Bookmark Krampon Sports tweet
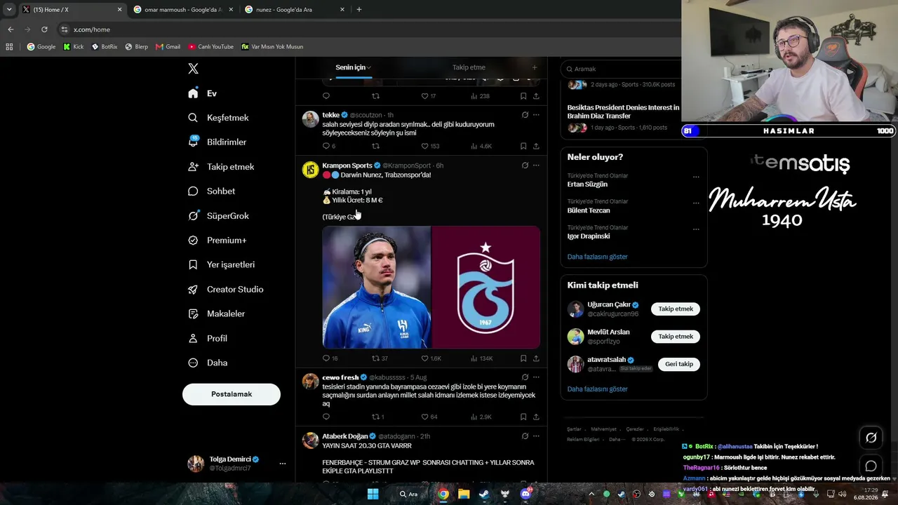Image resolution: width=898 pixels, height=505 pixels. point(523,358)
